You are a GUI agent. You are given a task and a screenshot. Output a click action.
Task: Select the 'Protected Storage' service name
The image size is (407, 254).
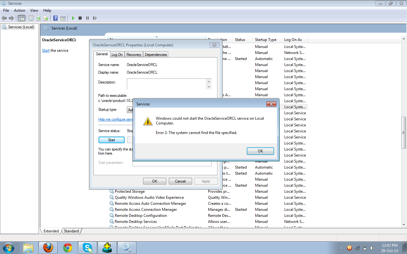click(x=130, y=191)
